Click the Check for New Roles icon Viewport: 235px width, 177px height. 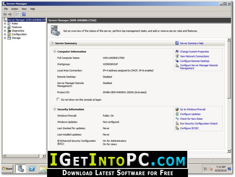tap(177, 119)
